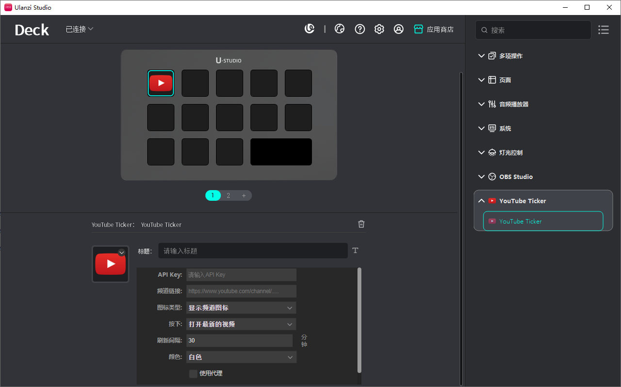Open the 图标类型 dropdown
Image resolution: width=621 pixels, height=387 pixels.
(x=241, y=308)
